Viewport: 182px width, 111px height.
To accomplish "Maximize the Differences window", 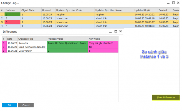I will tap(116, 31).
